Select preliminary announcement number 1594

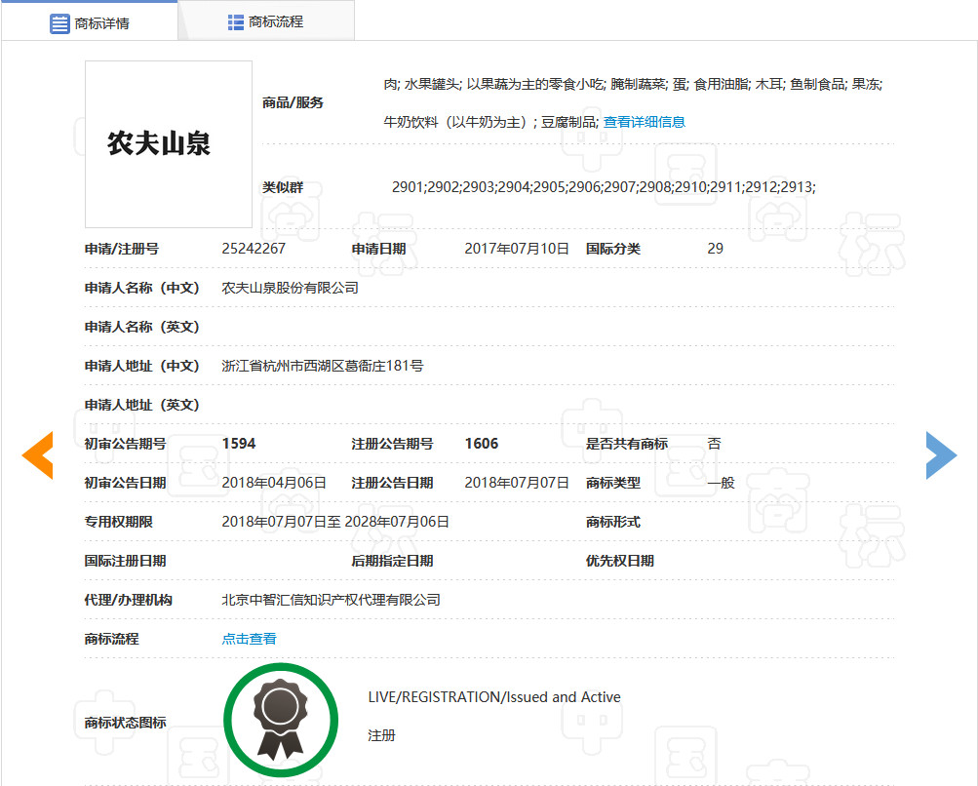click(239, 444)
